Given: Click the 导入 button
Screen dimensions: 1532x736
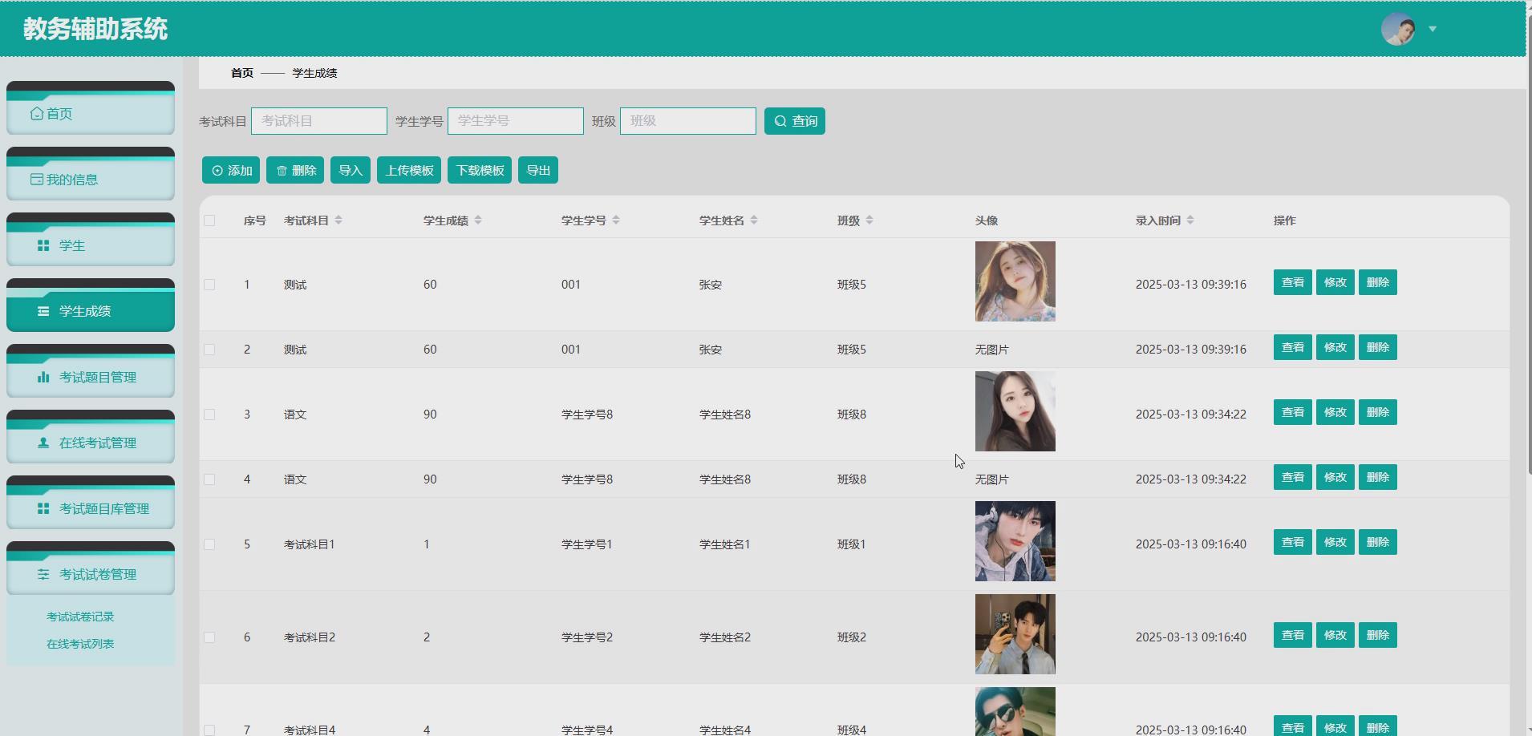Looking at the screenshot, I should pyautogui.click(x=351, y=170).
